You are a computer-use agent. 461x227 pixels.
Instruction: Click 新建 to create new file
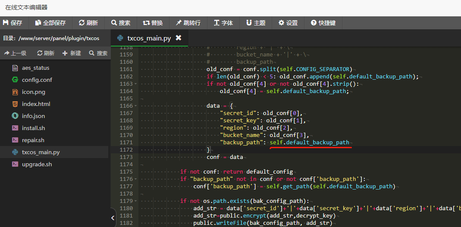point(72,53)
